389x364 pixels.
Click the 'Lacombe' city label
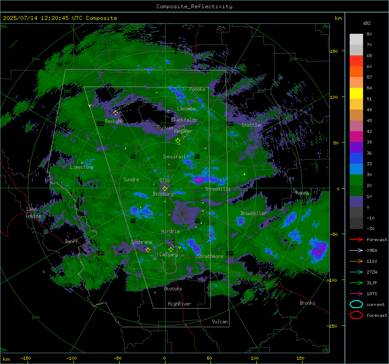[x=186, y=109]
